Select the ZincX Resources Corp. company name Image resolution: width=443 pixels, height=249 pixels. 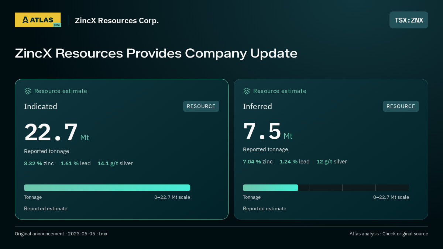click(x=117, y=20)
